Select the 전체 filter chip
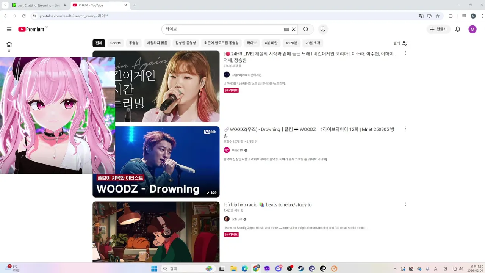The image size is (485, 273). click(99, 43)
